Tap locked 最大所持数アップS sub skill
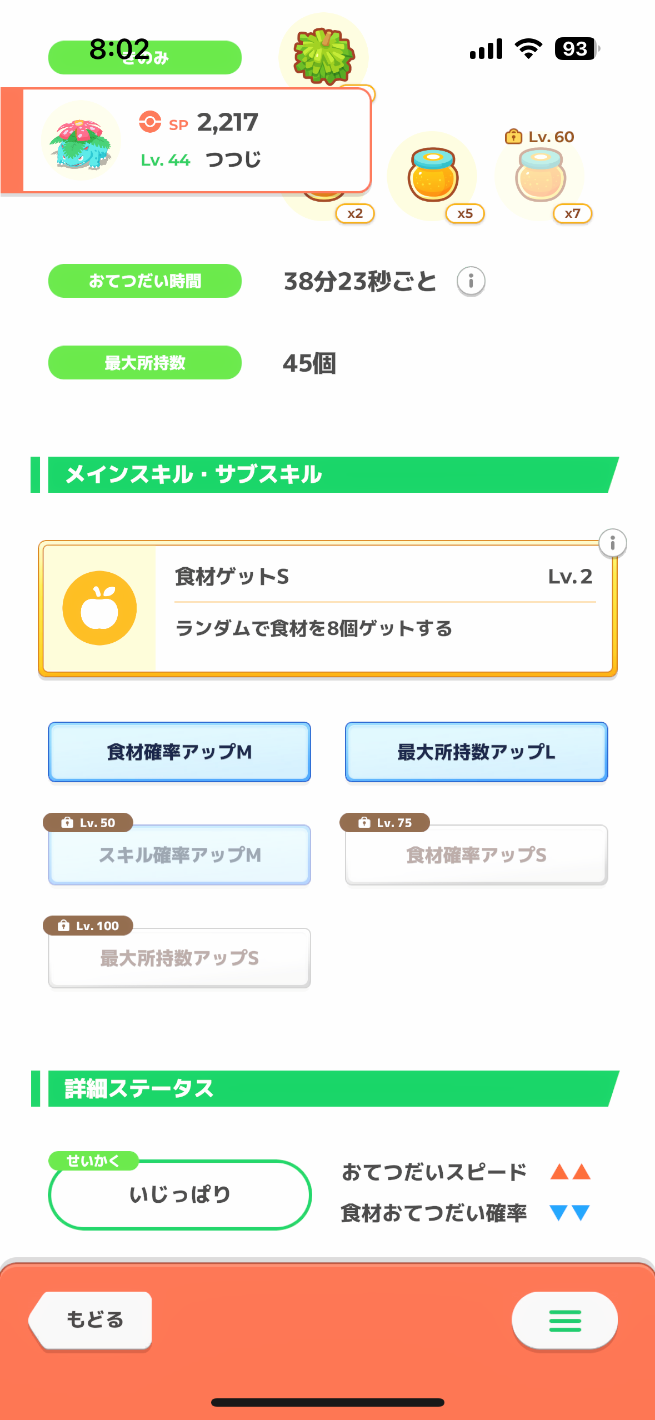Screen dimensions: 655x1420 (x=179, y=958)
